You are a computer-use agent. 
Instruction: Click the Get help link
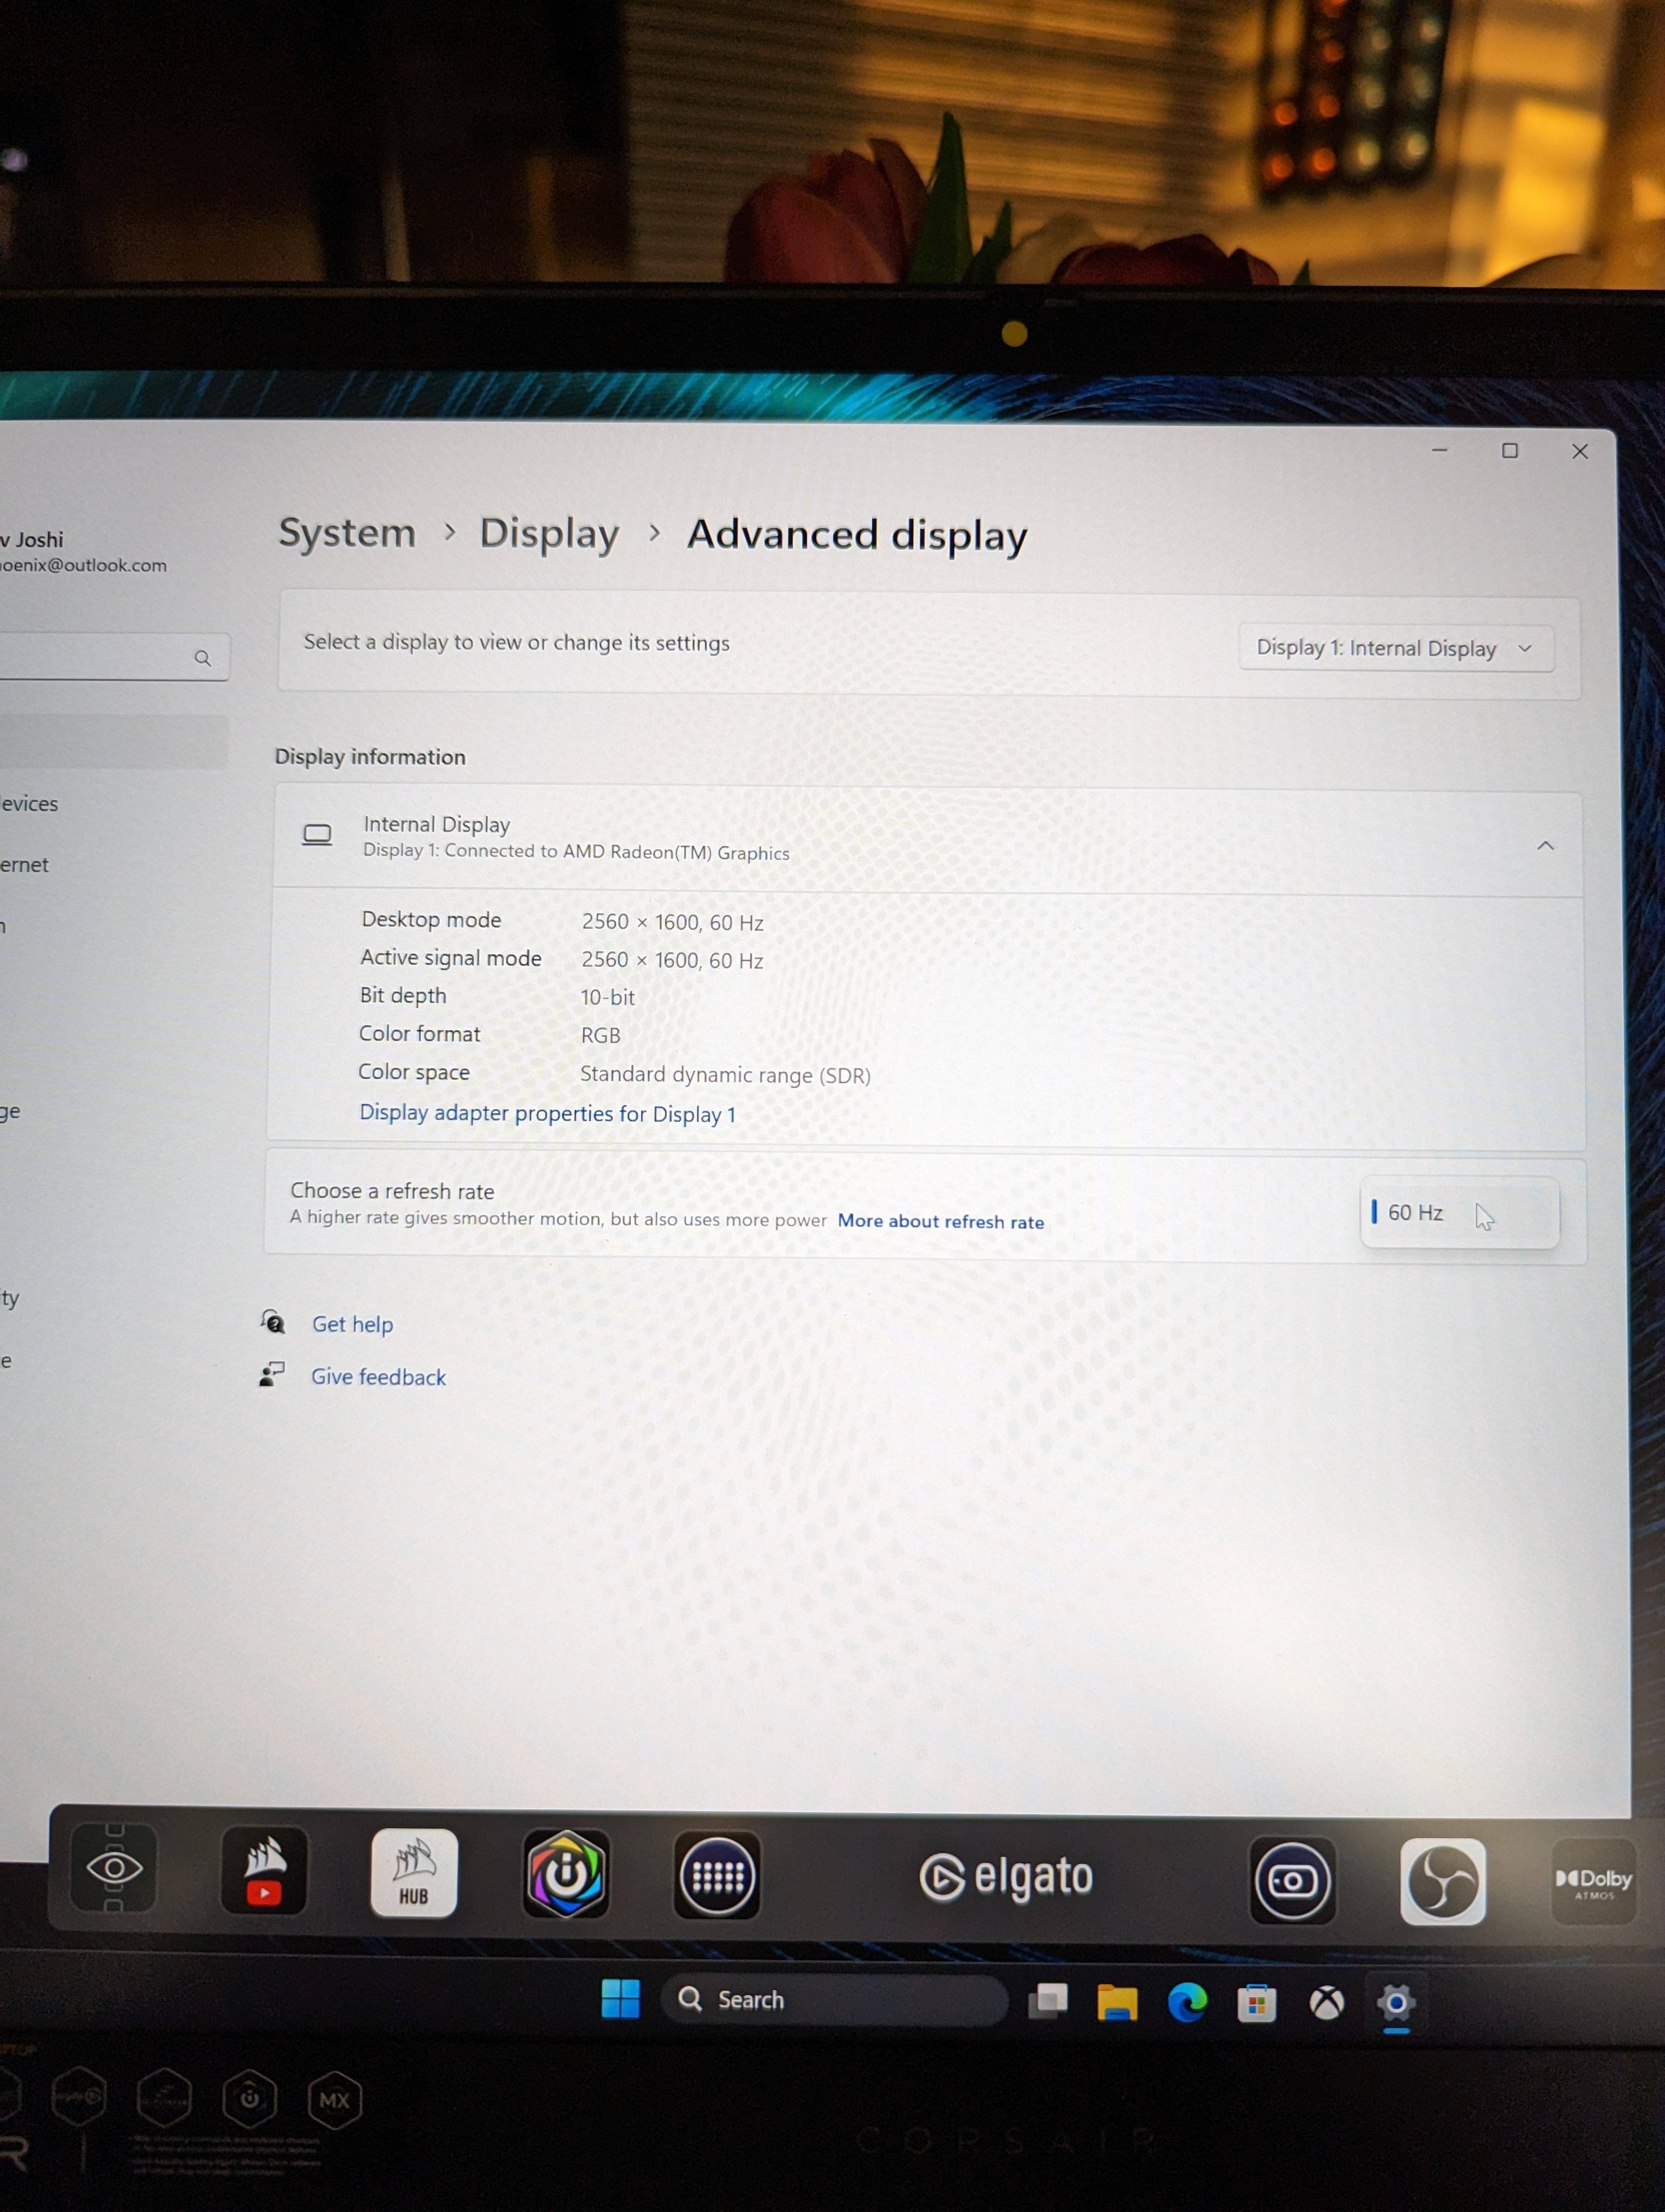coord(352,1324)
